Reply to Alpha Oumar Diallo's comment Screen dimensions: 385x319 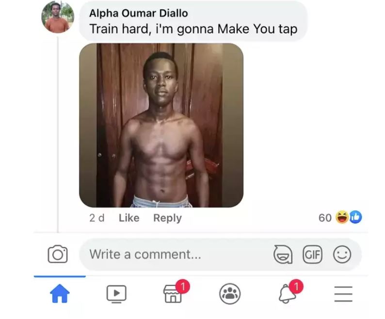(167, 218)
